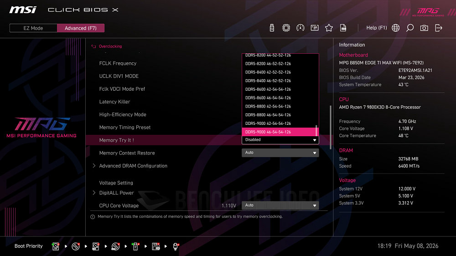Open the M-Flash USB icon in the top toolbar

coord(272,28)
